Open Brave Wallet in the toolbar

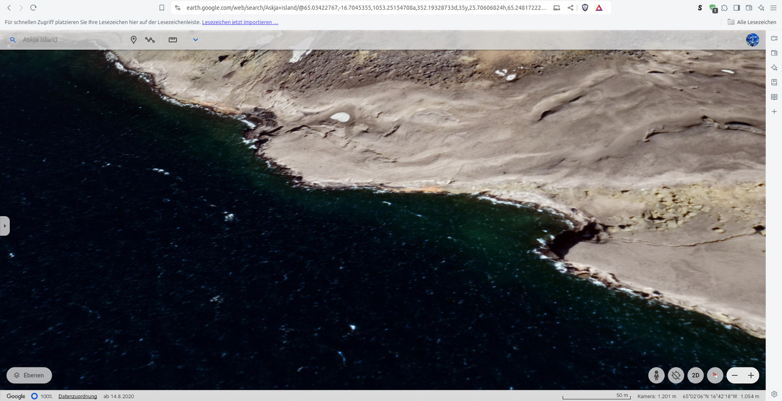(x=749, y=8)
